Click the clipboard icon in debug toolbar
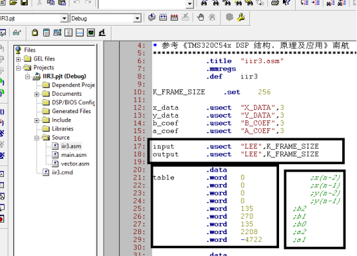 (35, 33)
